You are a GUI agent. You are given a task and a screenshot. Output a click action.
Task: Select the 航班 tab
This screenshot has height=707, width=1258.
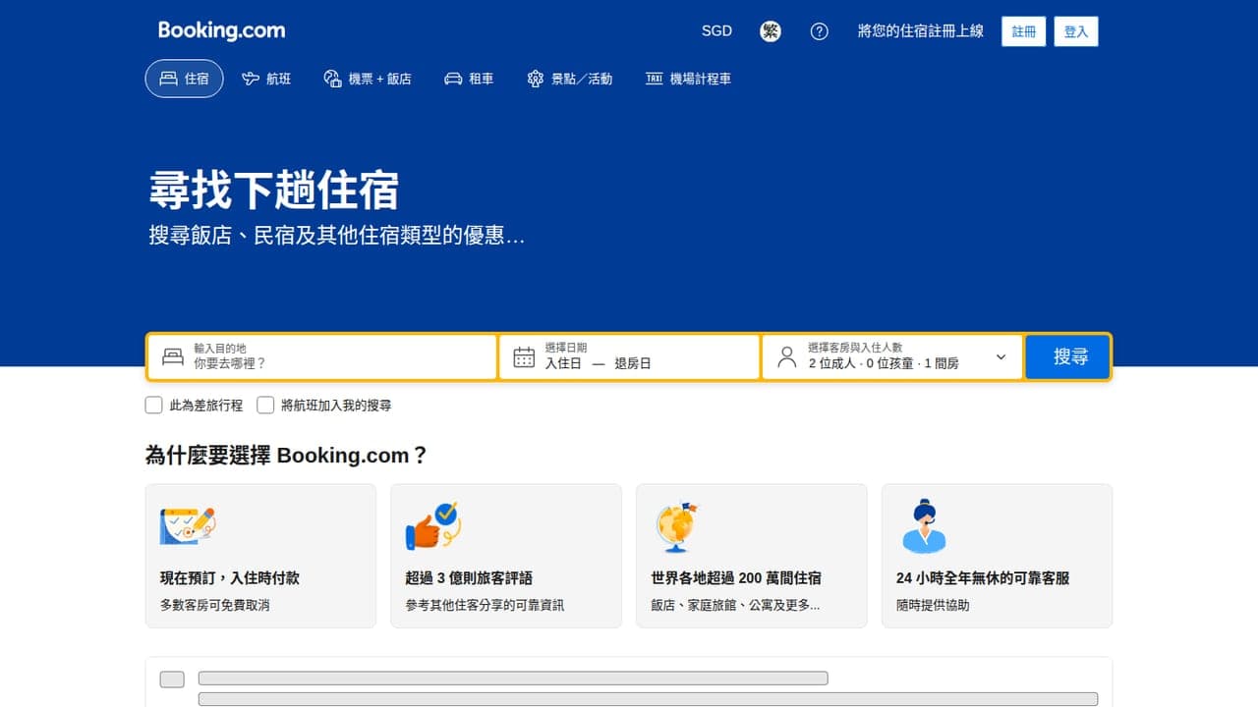[x=266, y=79]
